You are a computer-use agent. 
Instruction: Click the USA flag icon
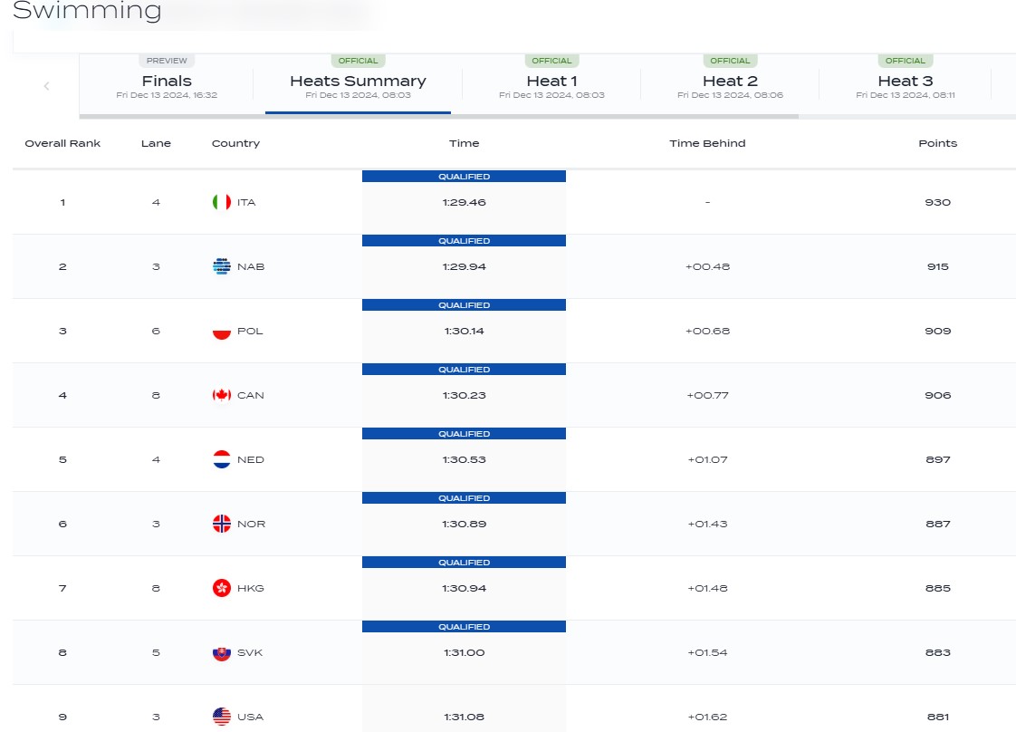click(221, 717)
